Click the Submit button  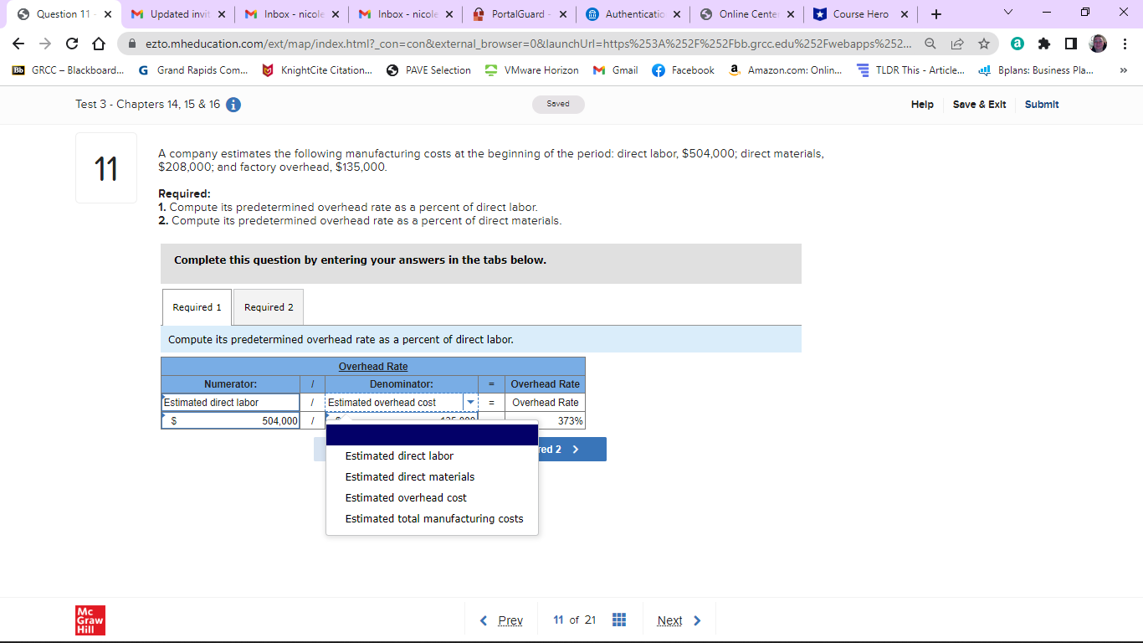coord(1041,105)
